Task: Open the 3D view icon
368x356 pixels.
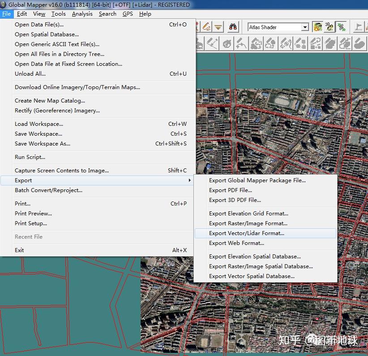Action: point(329,27)
